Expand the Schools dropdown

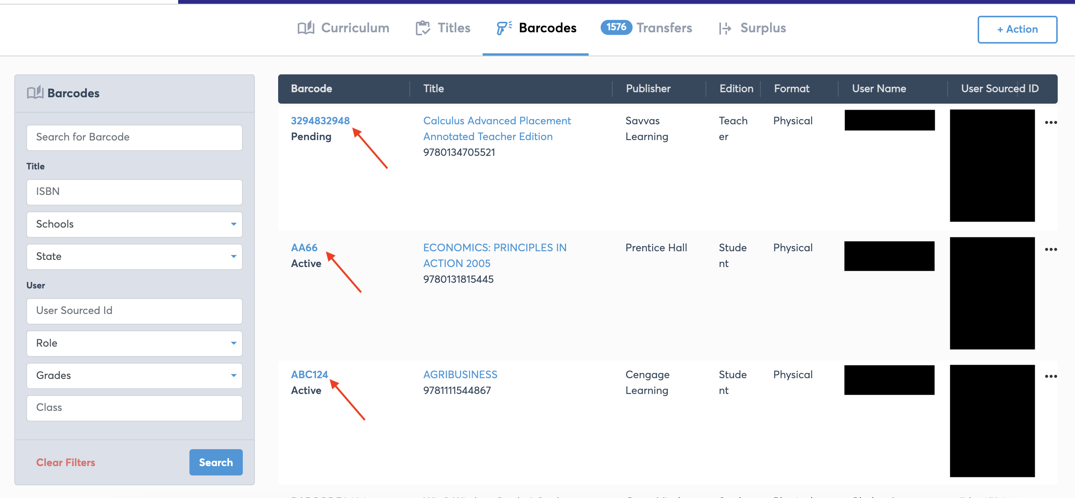[x=135, y=224]
